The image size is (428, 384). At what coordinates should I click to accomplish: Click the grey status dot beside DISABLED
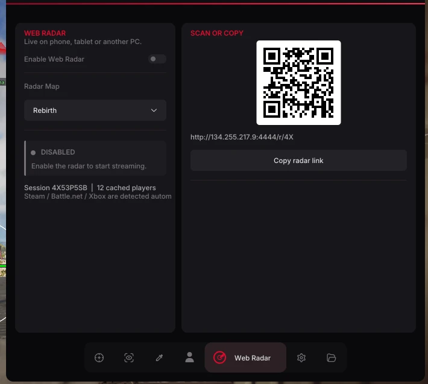(x=33, y=153)
